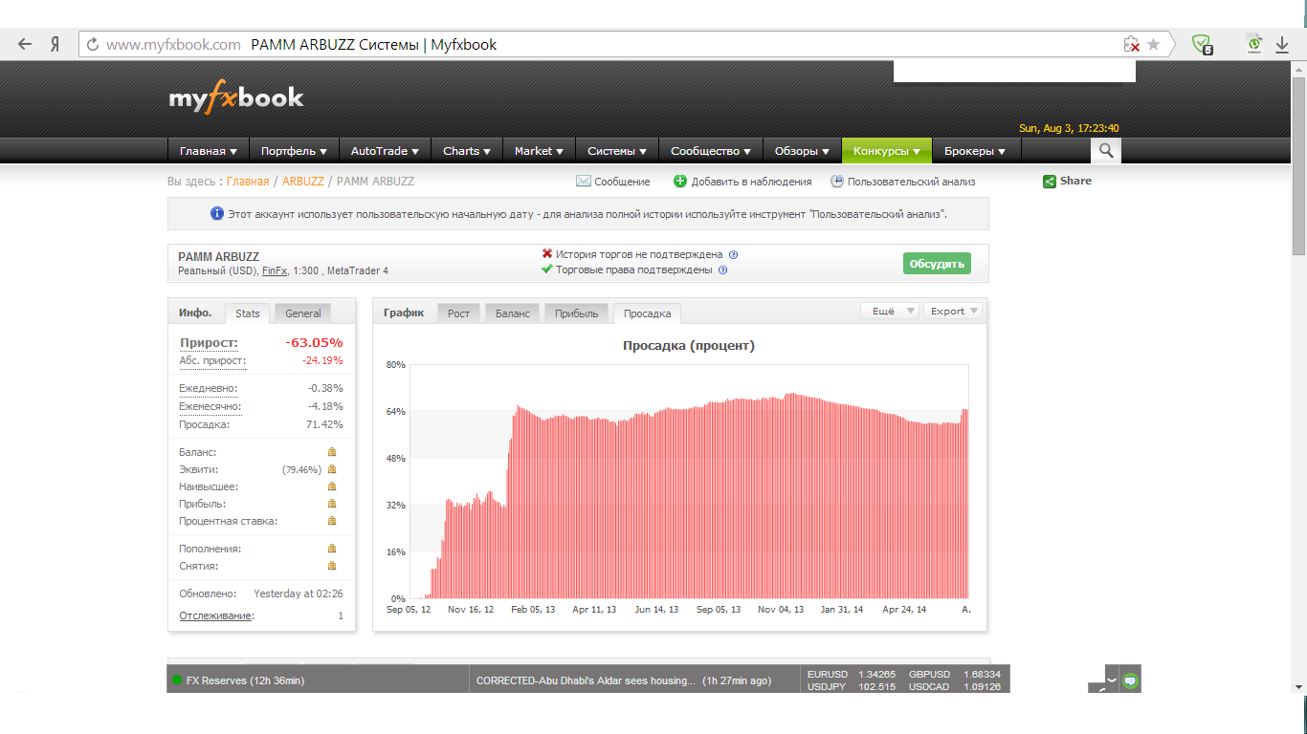Open the Обзоры dropdown menu
Viewport: 1307px width, 734px height.
pos(802,151)
